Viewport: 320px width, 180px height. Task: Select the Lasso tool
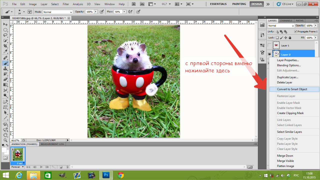(5, 35)
